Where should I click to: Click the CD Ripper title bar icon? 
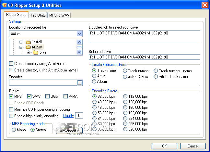pos(4,5)
